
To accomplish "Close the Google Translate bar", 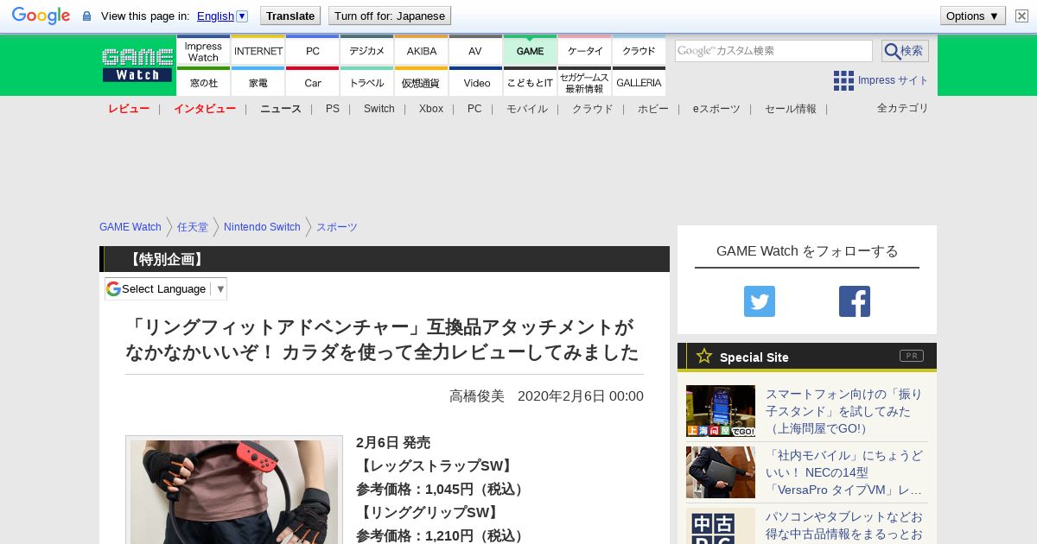I will (x=1021, y=16).
